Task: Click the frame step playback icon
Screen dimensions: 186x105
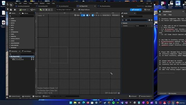Action: [x=44, y=10]
